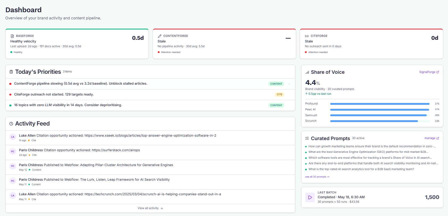This screenshot has width=448, height=216.
Task: Select '16 topics with zero LLM visibility' row
Action: pos(150,105)
